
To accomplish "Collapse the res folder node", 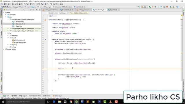I will 6,33.
